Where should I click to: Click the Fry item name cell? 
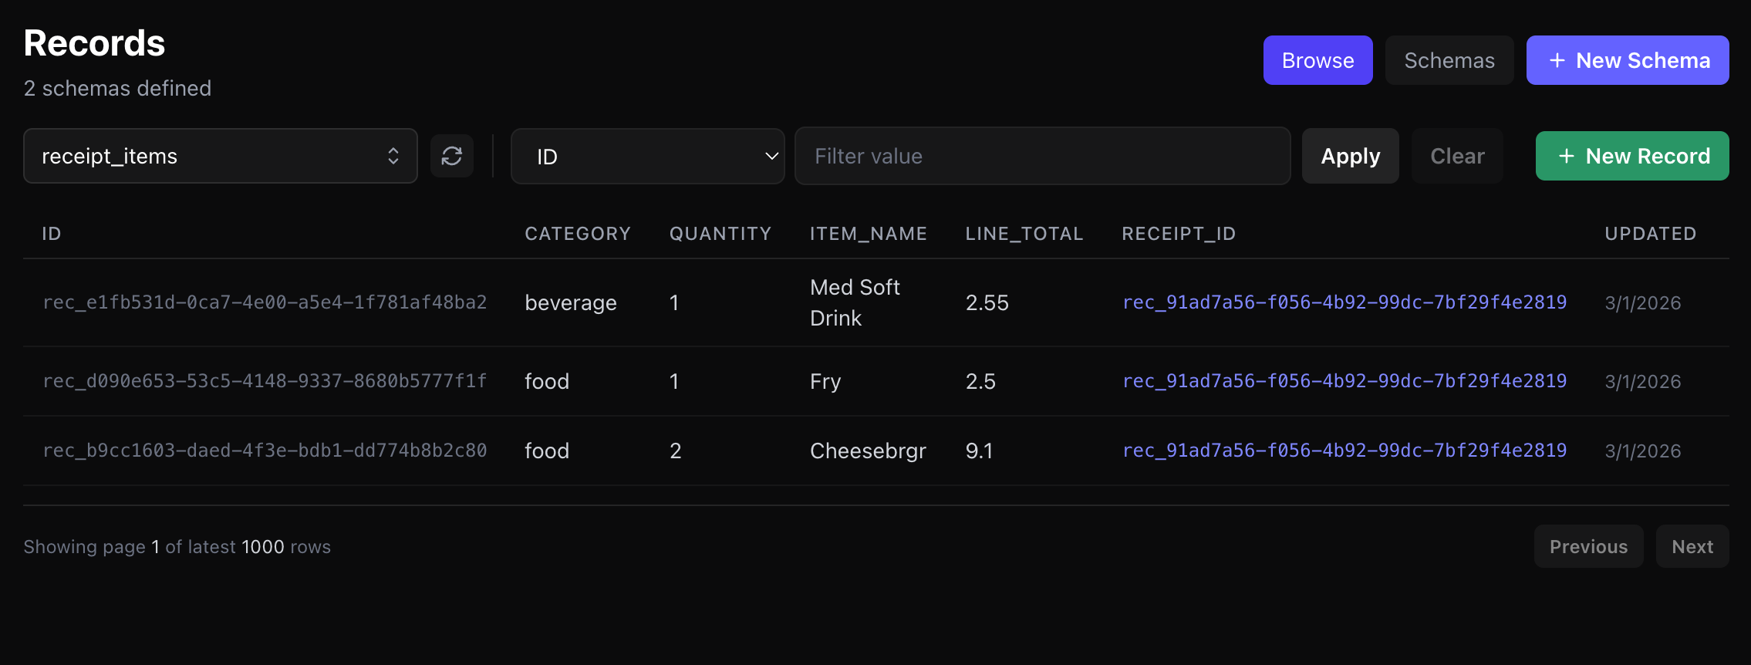(x=825, y=381)
